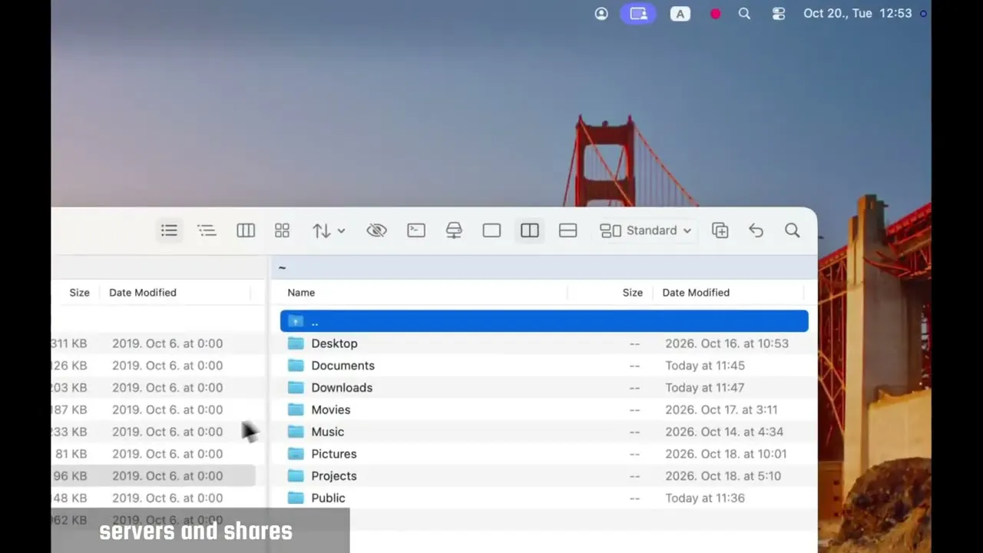
Task: Select the Desktop folder
Action: tap(544, 343)
